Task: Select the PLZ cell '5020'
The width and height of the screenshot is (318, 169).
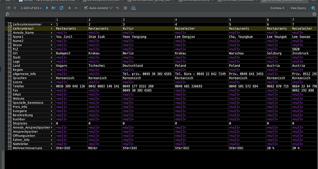Action: tap(304, 49)
